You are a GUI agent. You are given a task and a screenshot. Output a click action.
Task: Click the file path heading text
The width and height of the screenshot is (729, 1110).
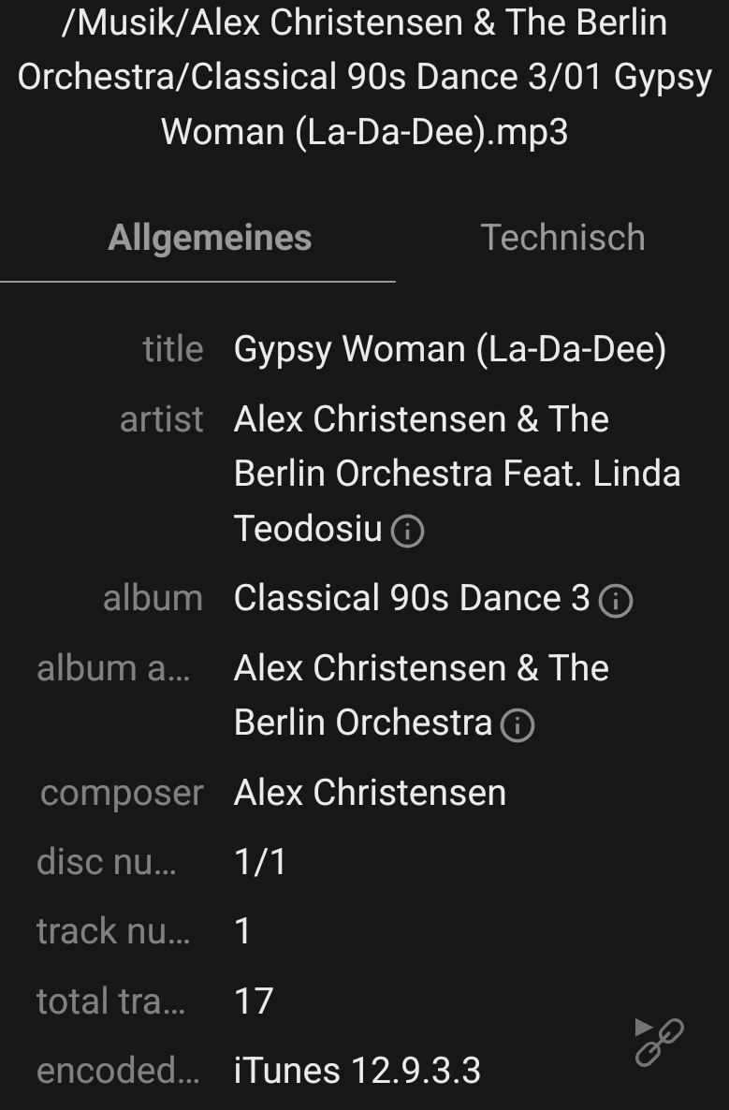pos(364,77)
